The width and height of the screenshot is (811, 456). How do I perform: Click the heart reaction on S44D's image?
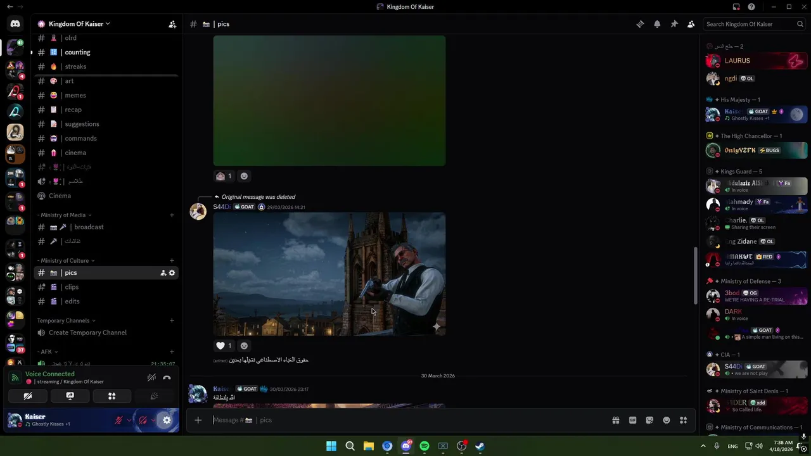pyautogui.click(x=224, y=346)
